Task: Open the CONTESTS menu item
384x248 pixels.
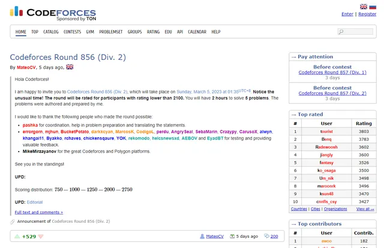Action: point(72,32)
